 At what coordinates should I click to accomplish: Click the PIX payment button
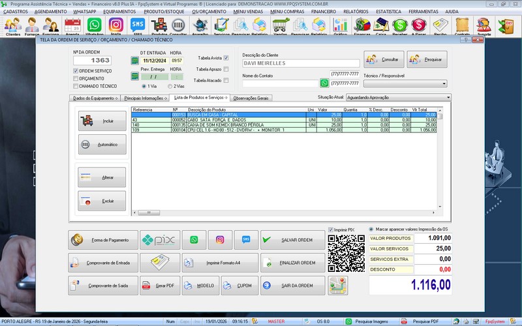coord(160,240)
